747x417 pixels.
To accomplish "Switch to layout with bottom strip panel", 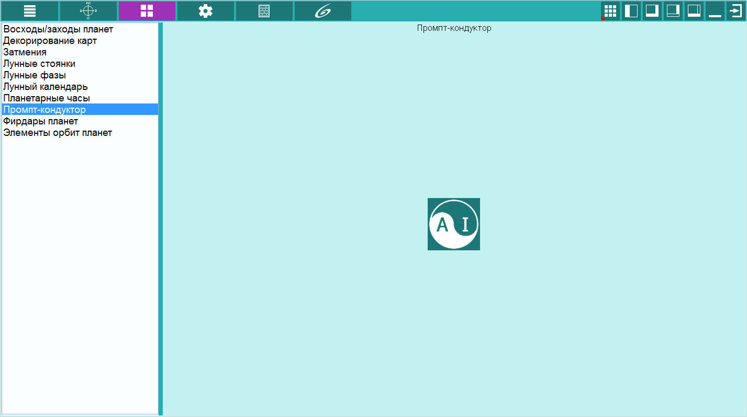I will click(x=673, y=11).
